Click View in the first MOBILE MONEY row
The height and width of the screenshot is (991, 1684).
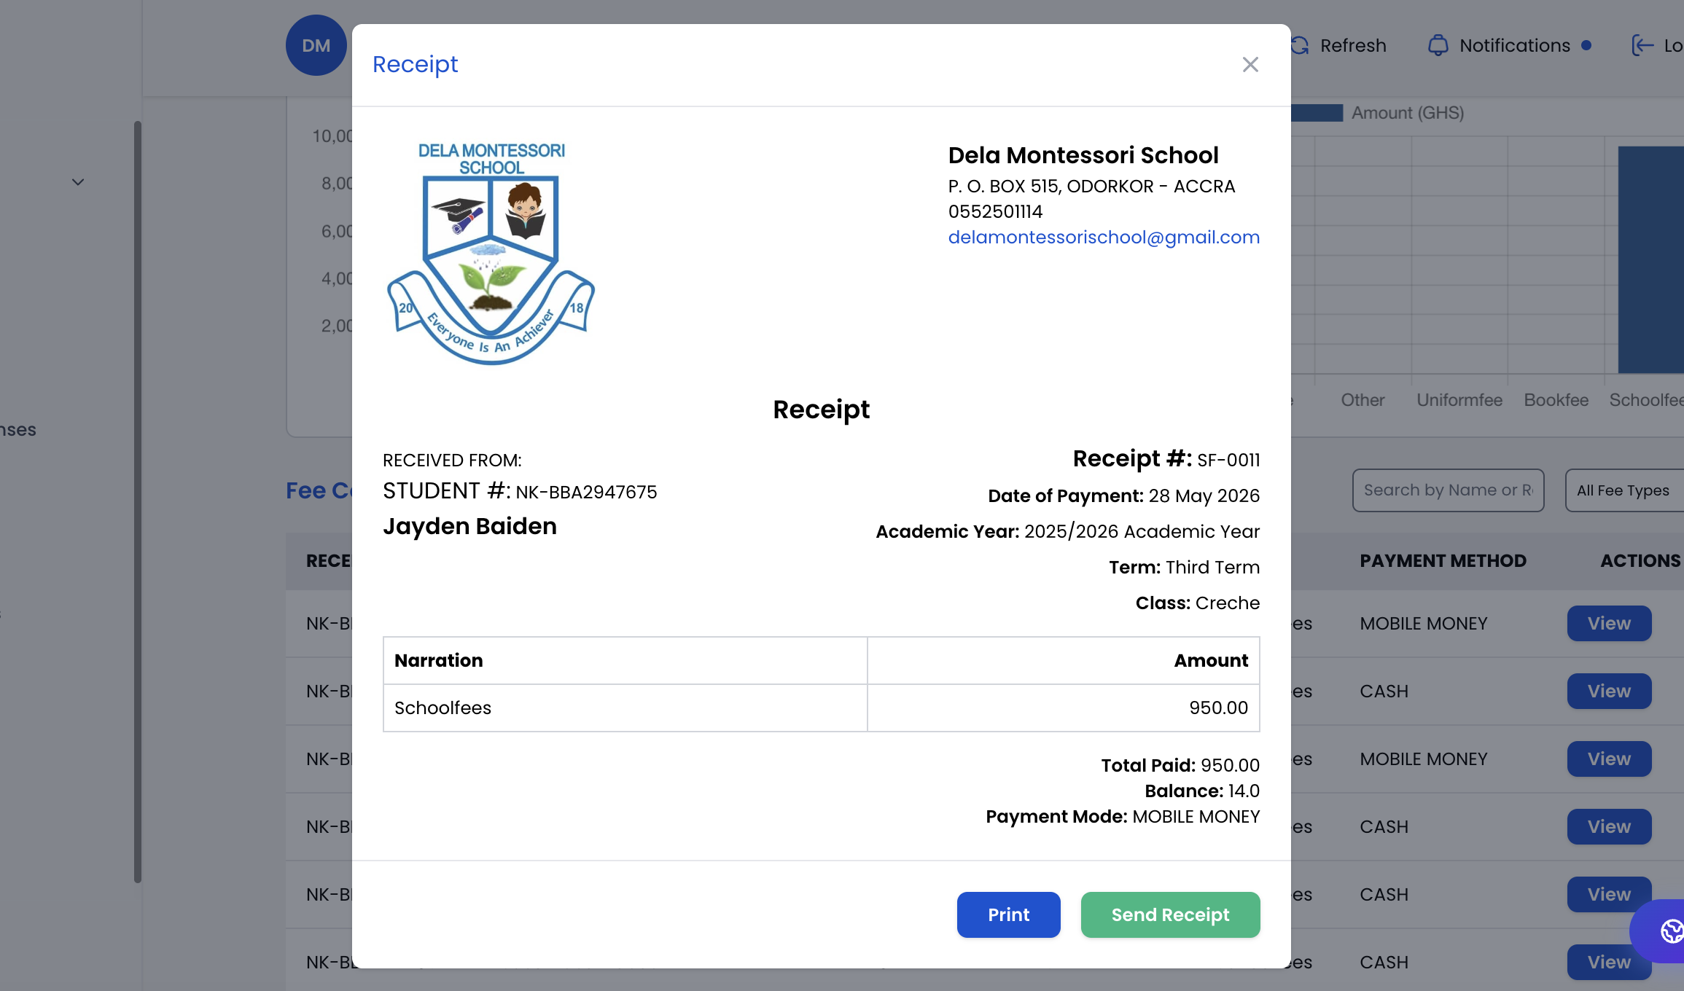[x=1609, y=624]
